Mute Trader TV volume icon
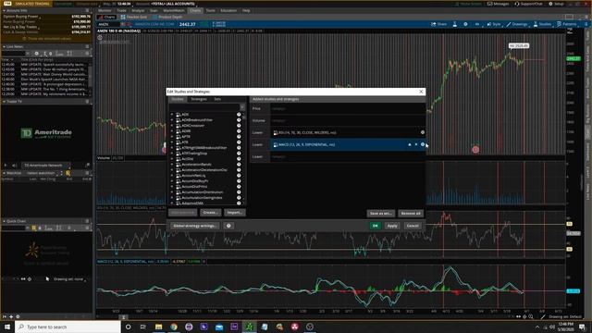592x333 pixels. pyautogui.click(x=15, y=166)
